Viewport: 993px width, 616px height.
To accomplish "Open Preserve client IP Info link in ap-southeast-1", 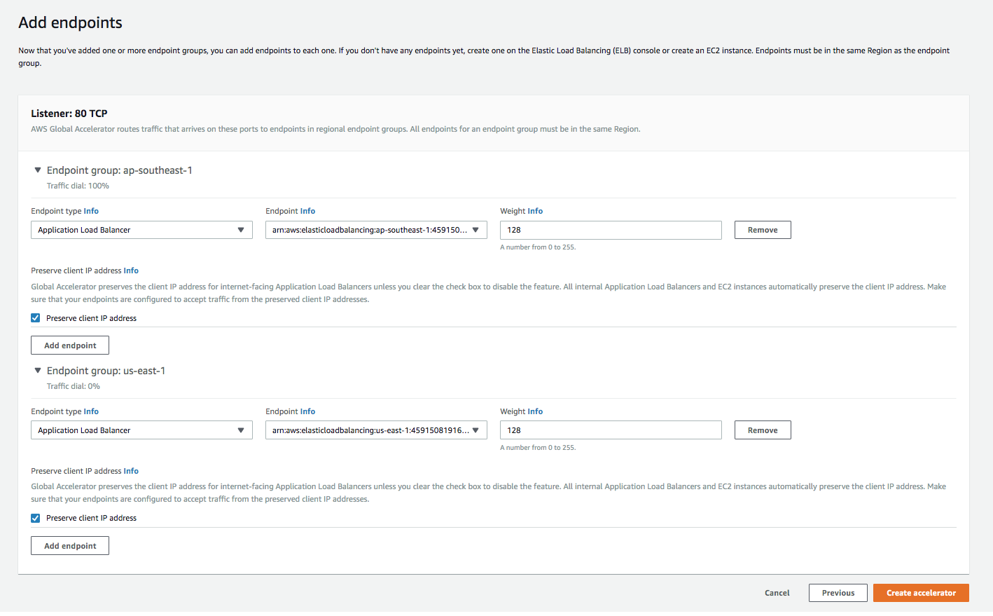I will 131,271.
